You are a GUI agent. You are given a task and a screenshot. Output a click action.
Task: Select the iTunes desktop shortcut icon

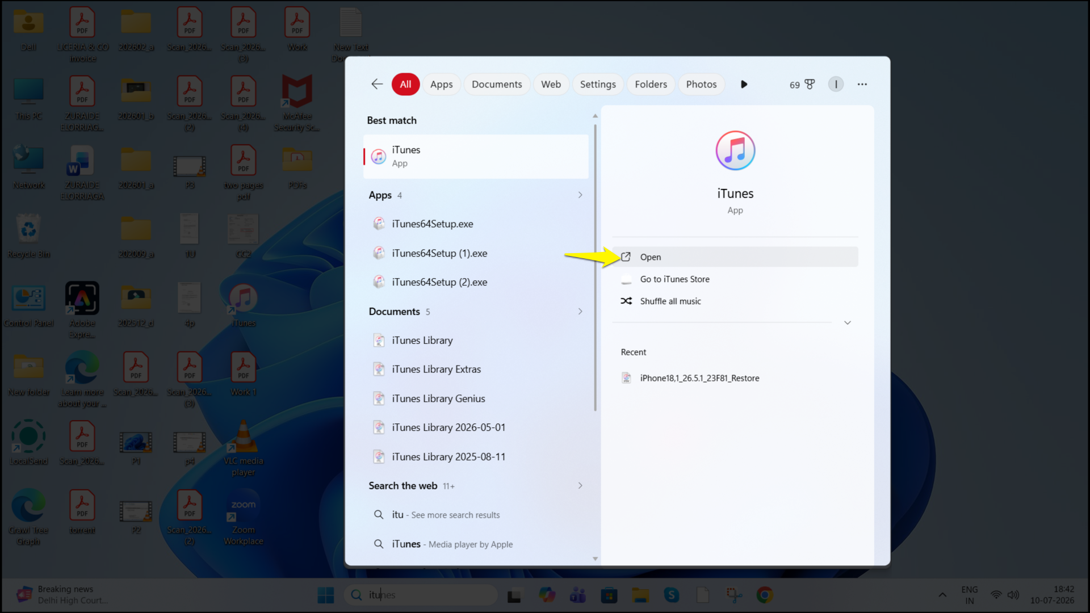(x=243, y=306)
